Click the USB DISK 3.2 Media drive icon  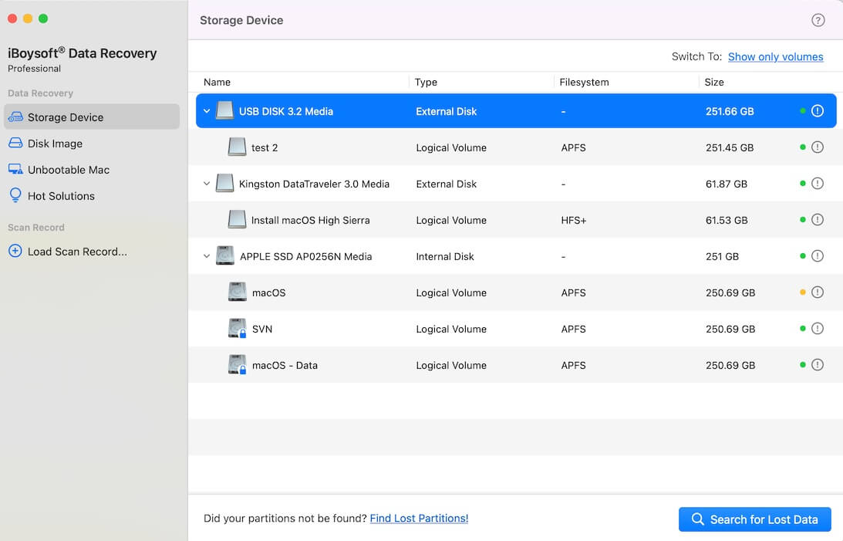click(x=224, y=110)
